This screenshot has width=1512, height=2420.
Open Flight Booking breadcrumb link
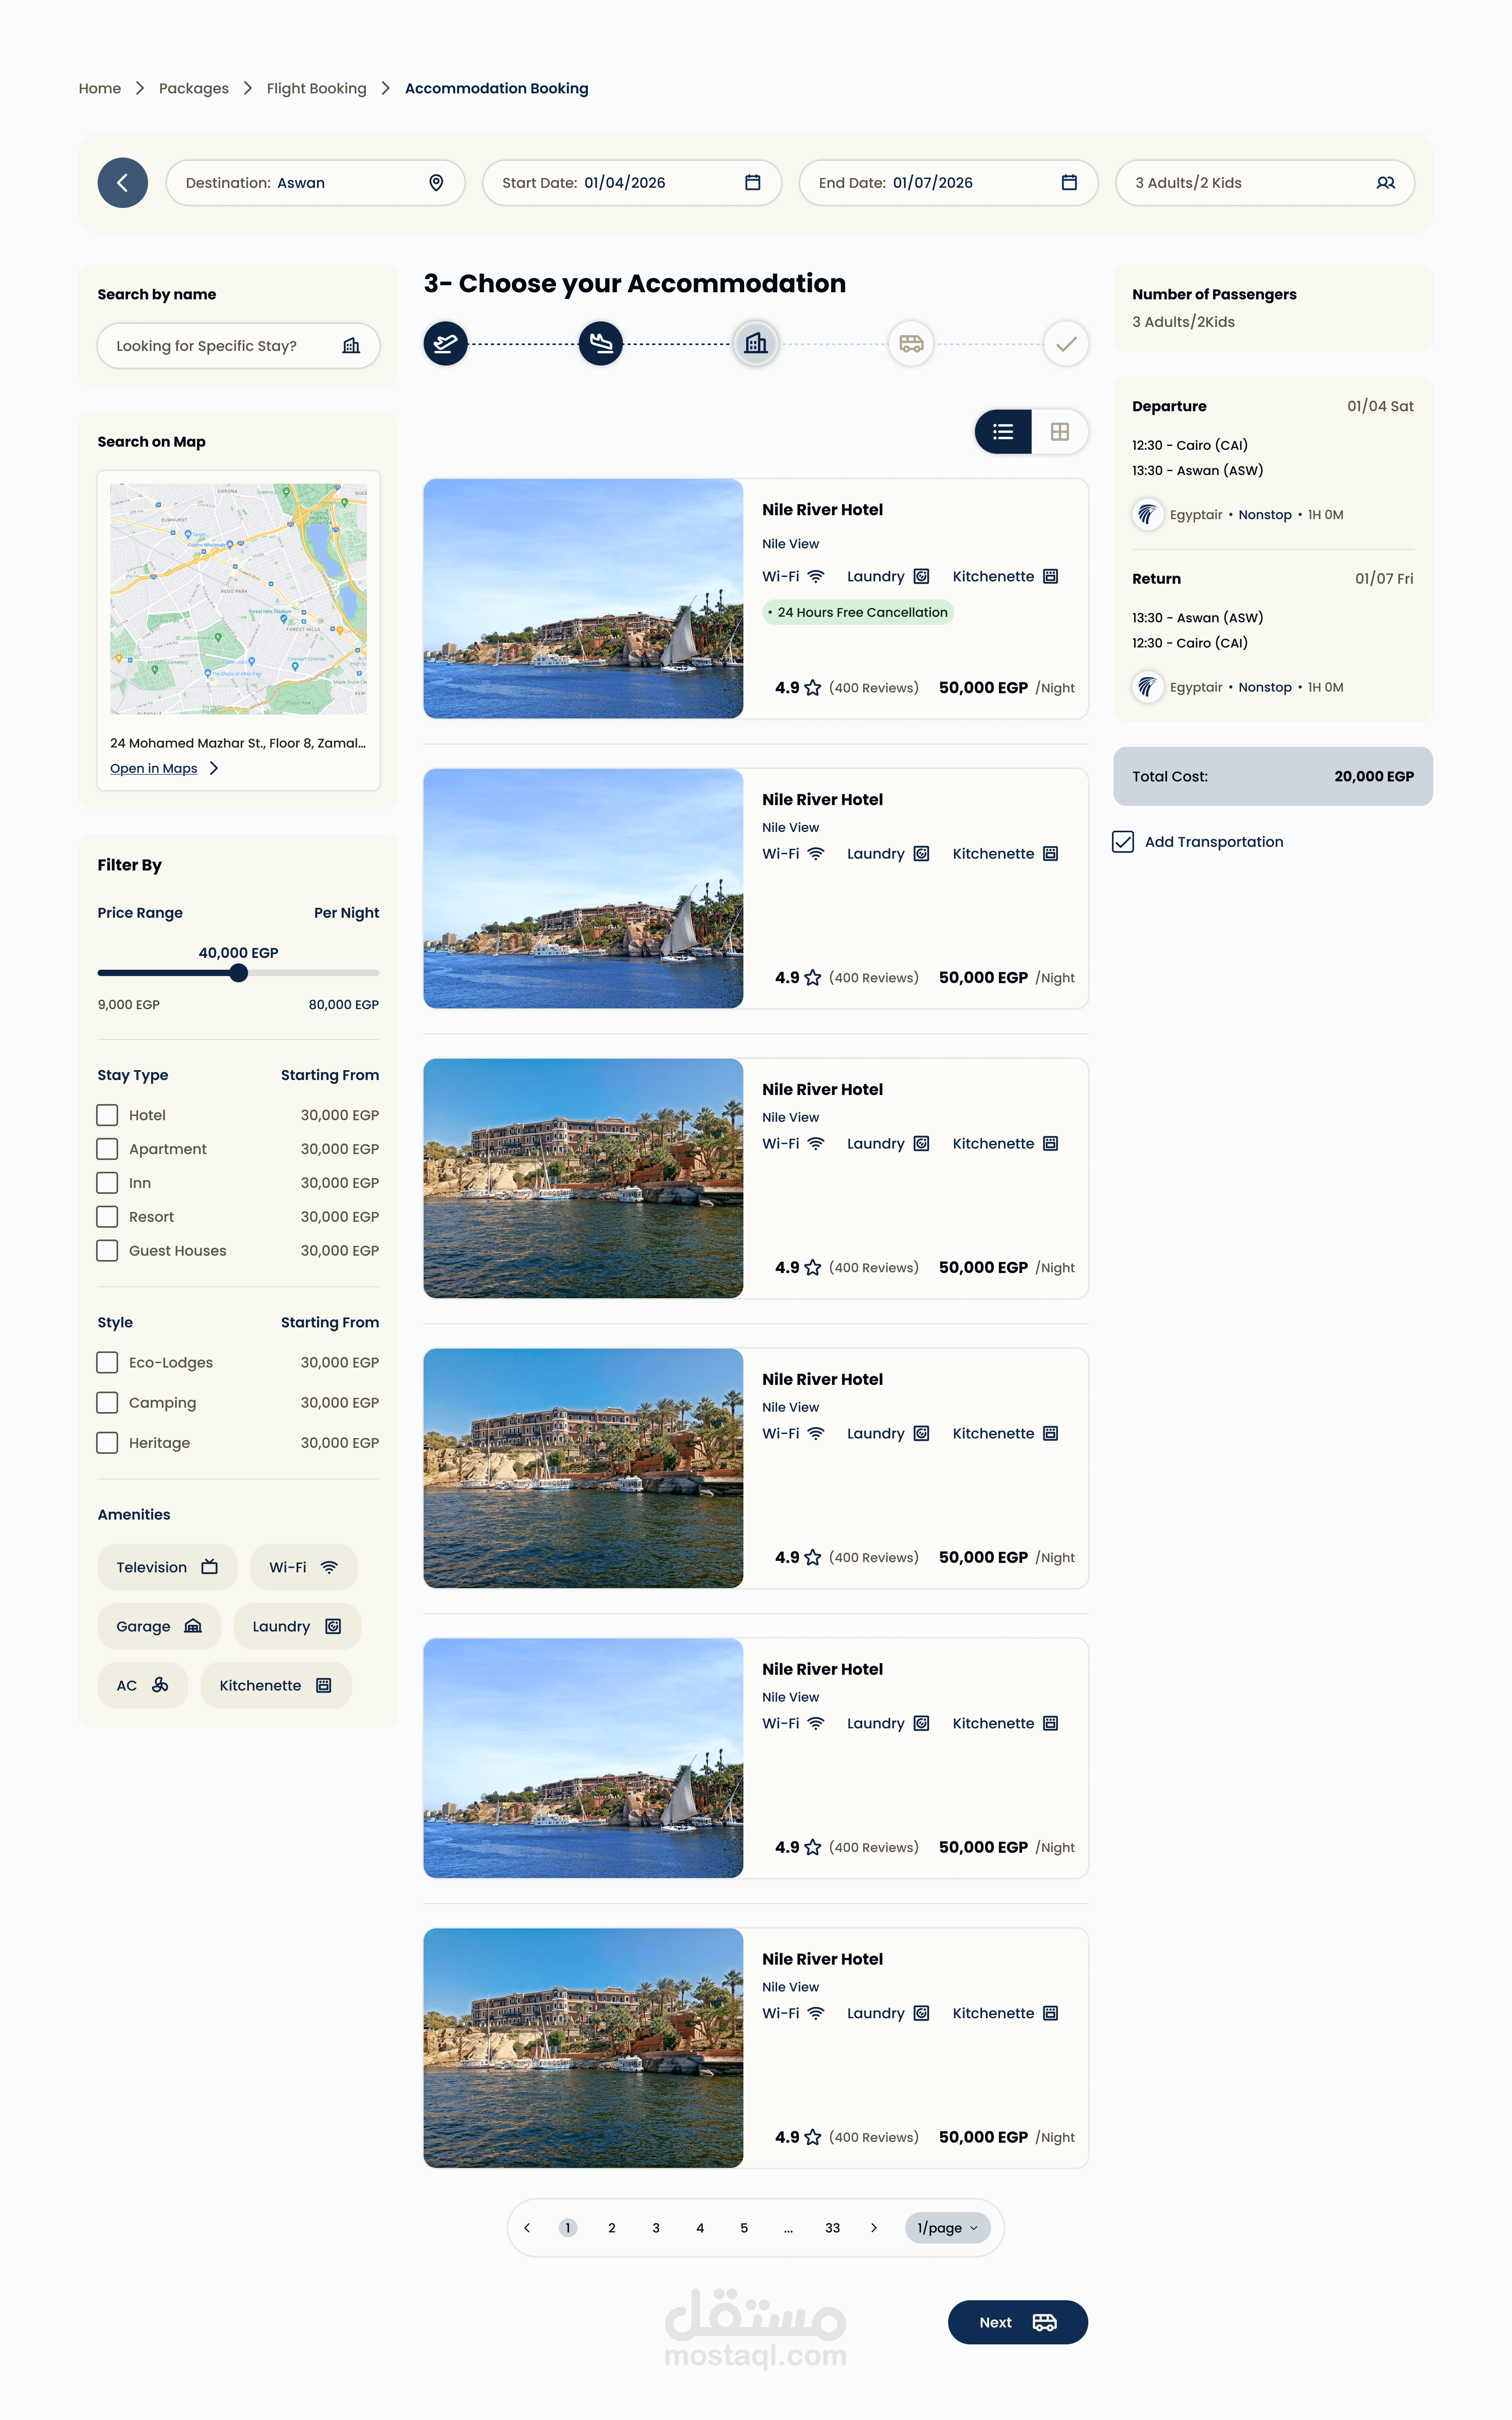click(x=316, y=88)
